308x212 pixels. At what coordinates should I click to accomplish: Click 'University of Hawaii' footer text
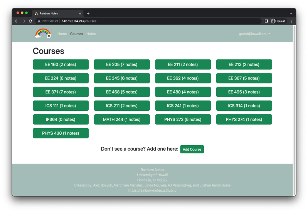coord(152,175)
